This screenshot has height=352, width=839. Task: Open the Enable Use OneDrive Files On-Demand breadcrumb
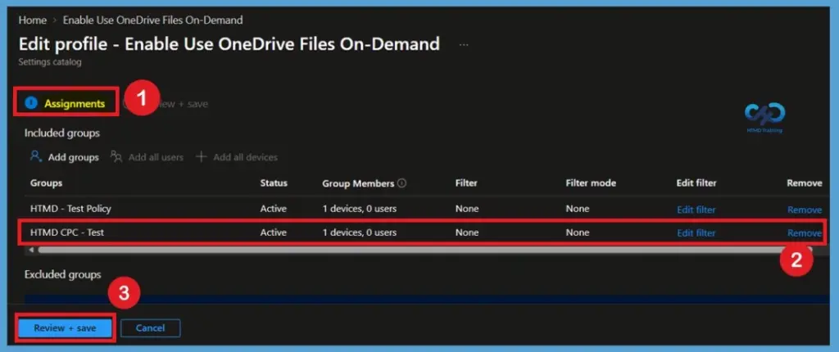(x=152, y=20)
